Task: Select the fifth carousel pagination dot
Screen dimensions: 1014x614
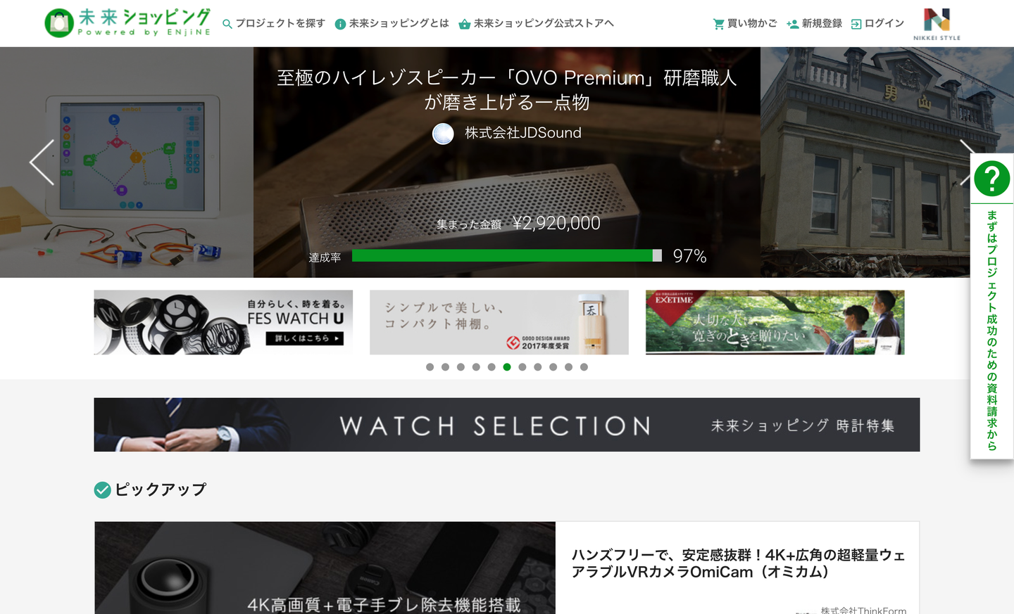Action: tap(492, 367)
